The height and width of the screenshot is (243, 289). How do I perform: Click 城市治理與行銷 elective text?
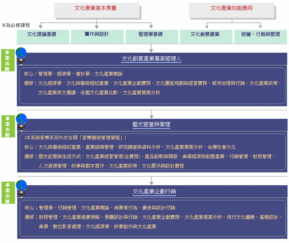tap(228, 83)
